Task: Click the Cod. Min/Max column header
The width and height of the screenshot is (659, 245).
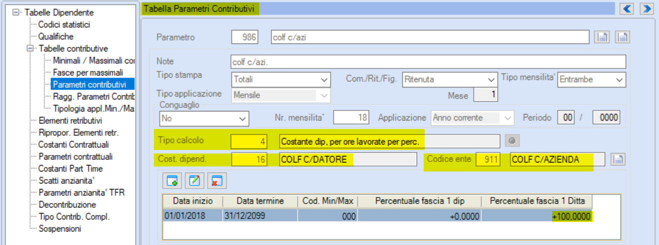Action: tap(328, 201)
